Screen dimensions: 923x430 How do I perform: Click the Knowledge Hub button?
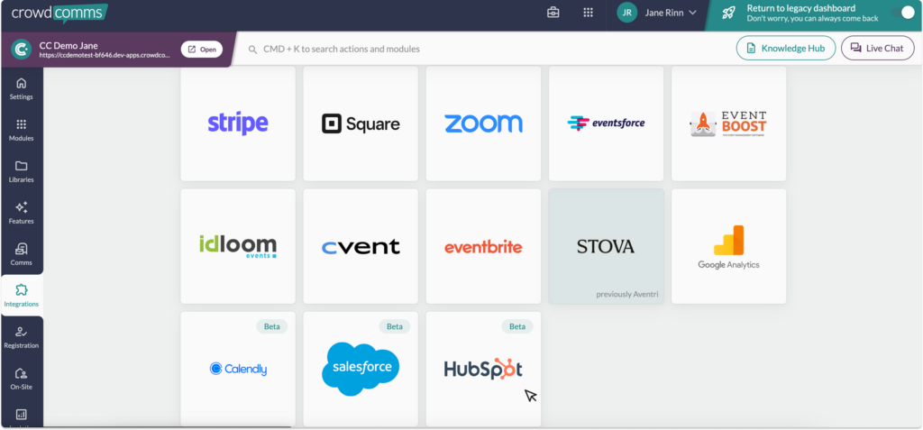[x=785, y=49]
